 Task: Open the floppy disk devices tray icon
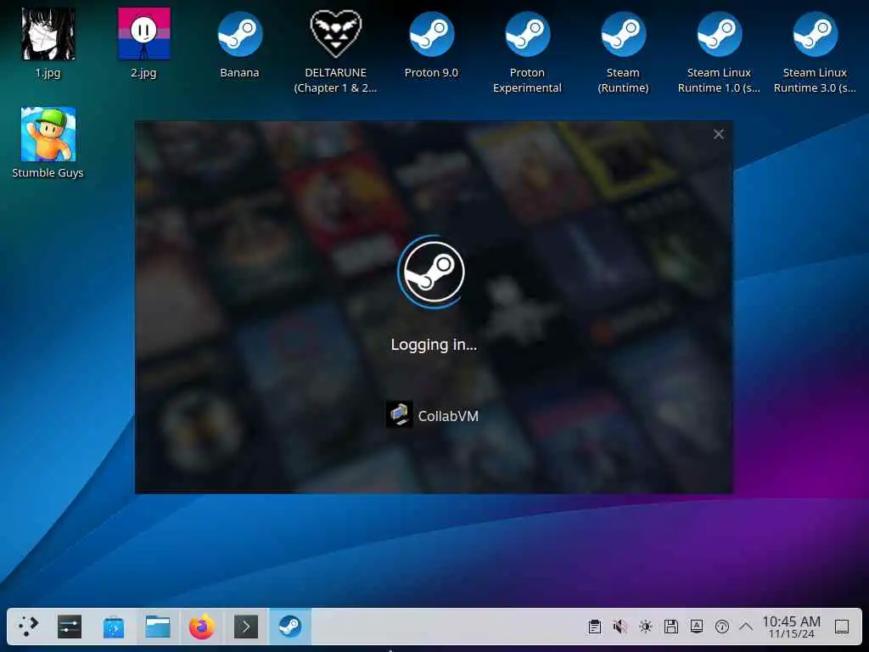click(671, 627)
